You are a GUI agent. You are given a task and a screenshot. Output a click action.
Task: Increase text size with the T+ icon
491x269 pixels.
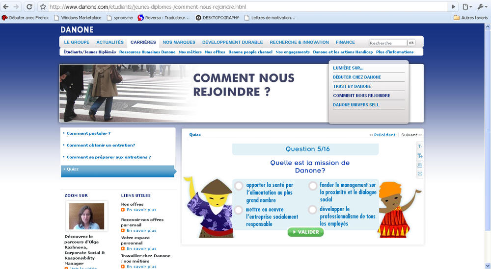point(420,156)
